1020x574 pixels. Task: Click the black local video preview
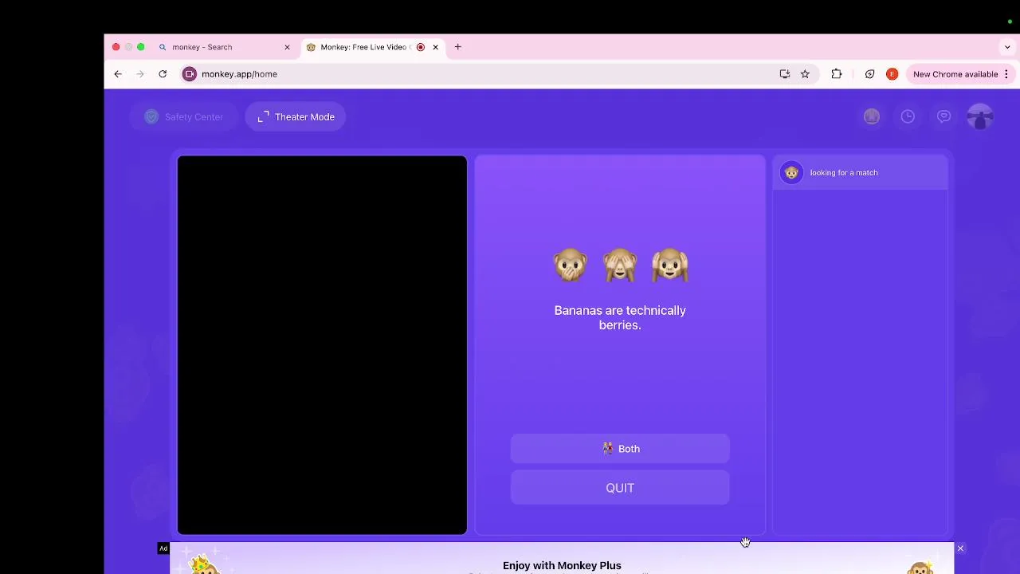coord(322,345)
